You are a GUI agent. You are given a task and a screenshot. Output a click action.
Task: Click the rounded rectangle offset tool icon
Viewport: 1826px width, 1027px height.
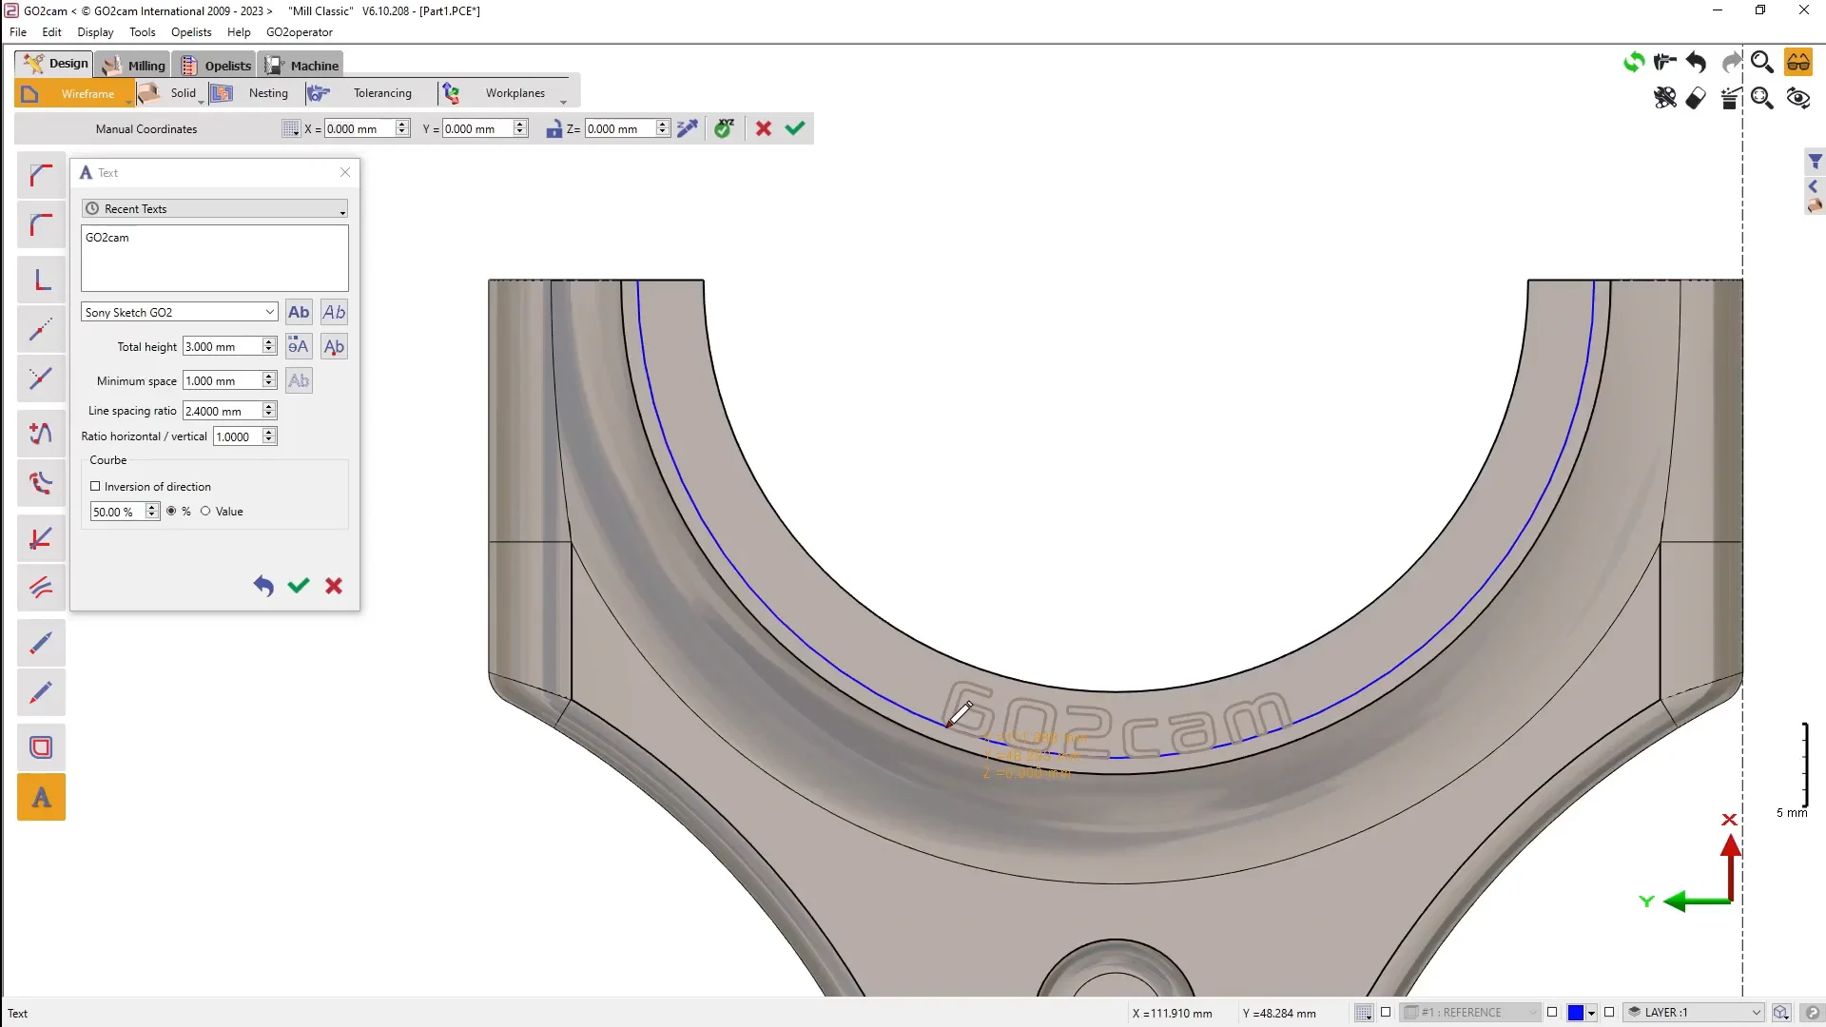click(x=41, y=747)
